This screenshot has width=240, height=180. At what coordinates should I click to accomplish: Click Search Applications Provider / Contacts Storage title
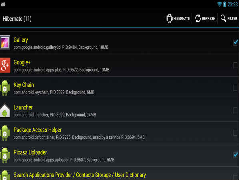(x=80, y=175)
